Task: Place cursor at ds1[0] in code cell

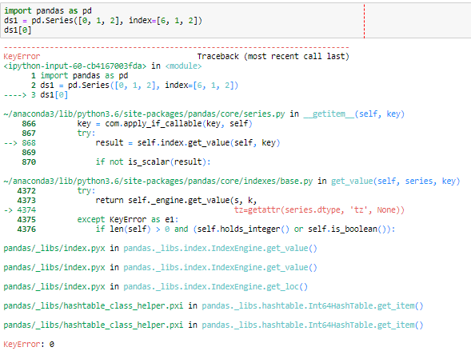Action: point(18,30)
